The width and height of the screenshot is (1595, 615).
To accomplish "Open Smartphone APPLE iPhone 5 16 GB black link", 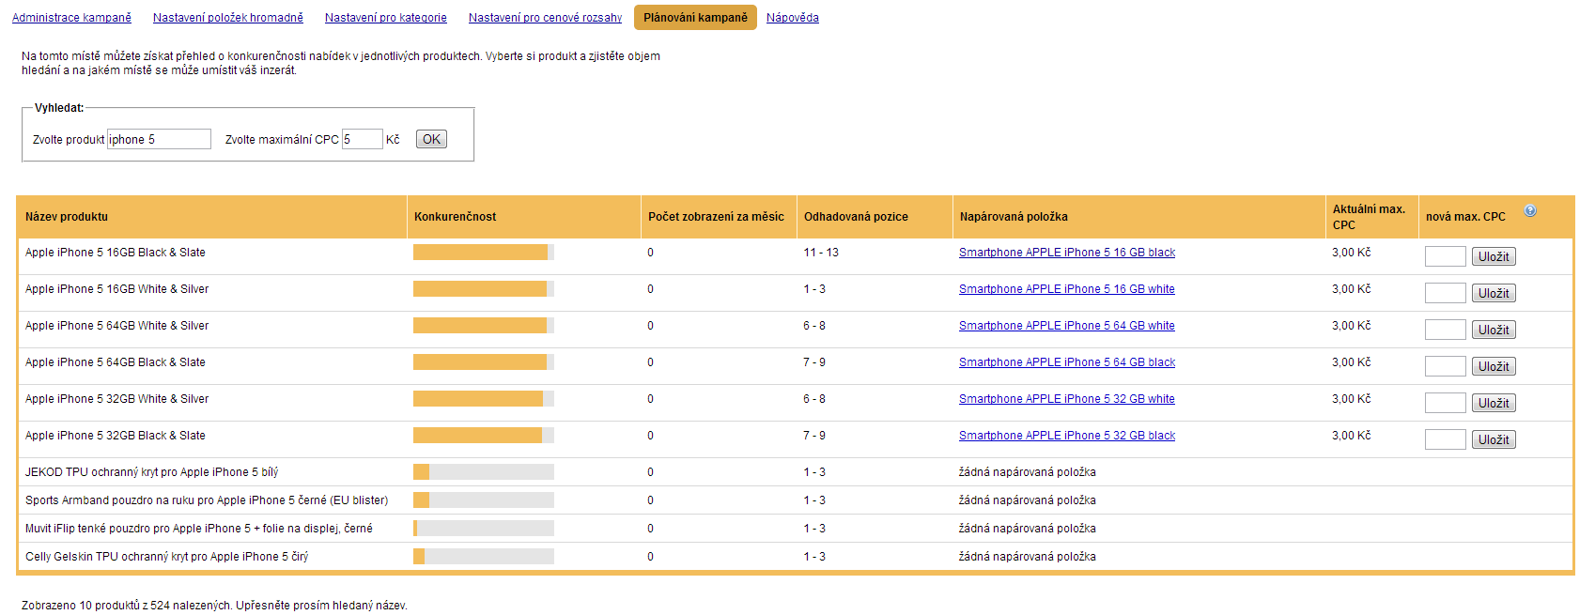I will tap(1067, 253).
